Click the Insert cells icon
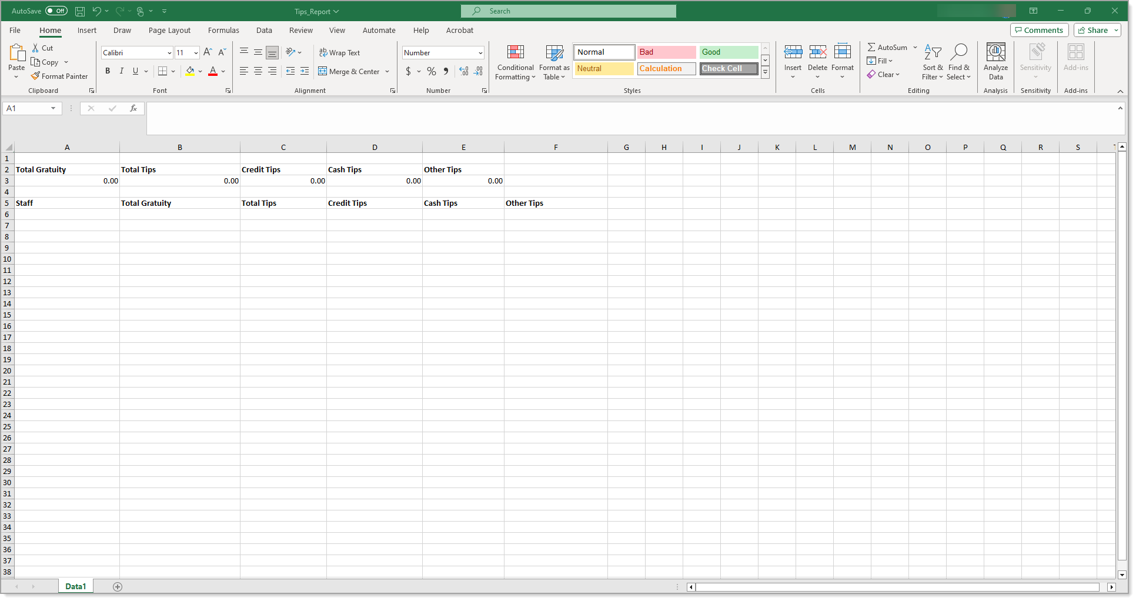 click(793, 53)
